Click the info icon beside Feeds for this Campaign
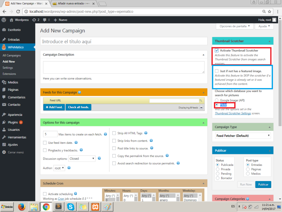This screenshot has height=212, width=282. [80, 92]
